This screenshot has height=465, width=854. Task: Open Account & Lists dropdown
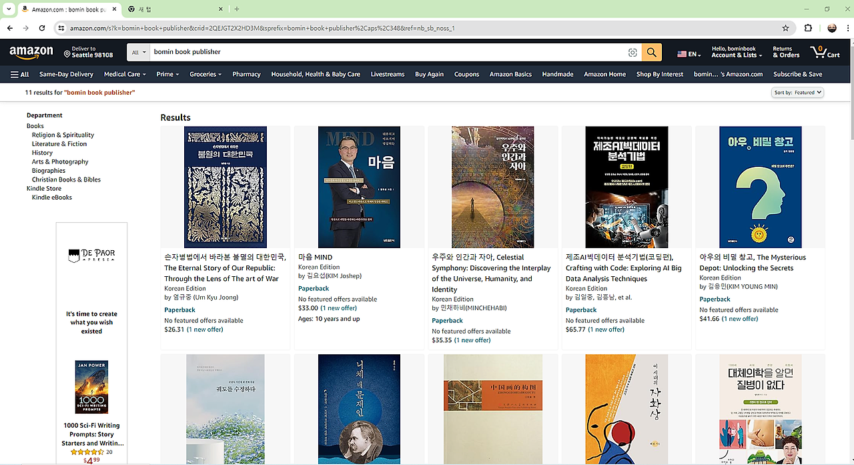[x=736, y=52]
